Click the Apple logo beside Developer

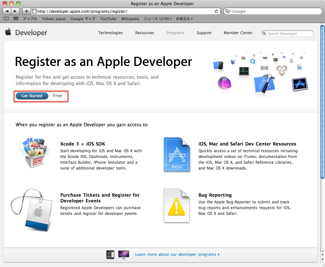click(8, 32)
